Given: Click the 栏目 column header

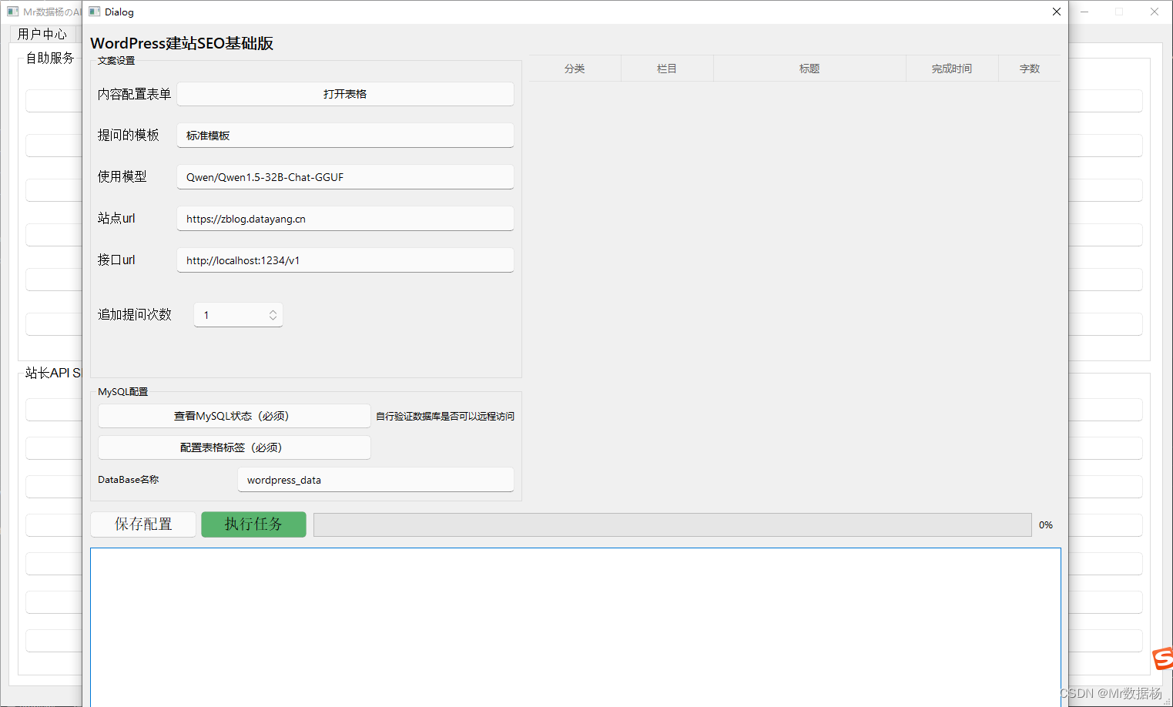Looking at the screenshot, I should (x=667, y=69).
